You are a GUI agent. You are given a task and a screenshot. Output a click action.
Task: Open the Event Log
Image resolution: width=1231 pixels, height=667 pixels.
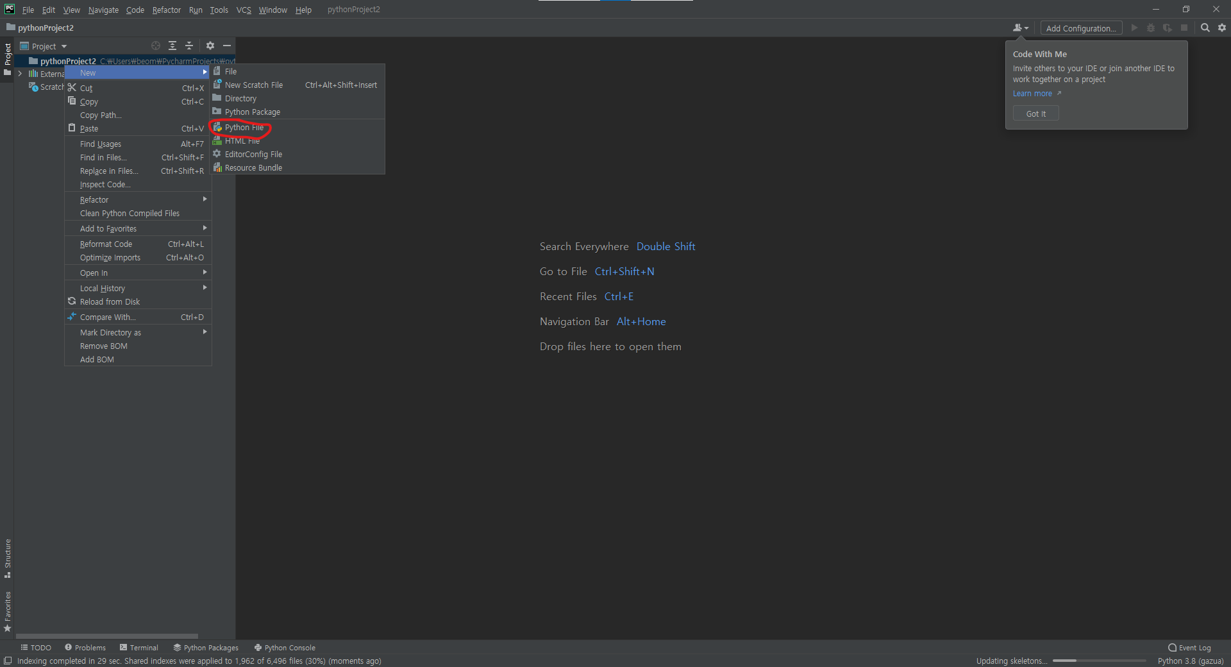pyautogui.click(x=1190, y=647)
